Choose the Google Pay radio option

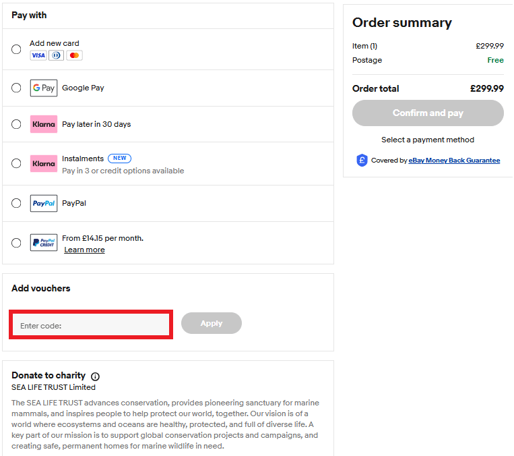[x=16, y=88]
